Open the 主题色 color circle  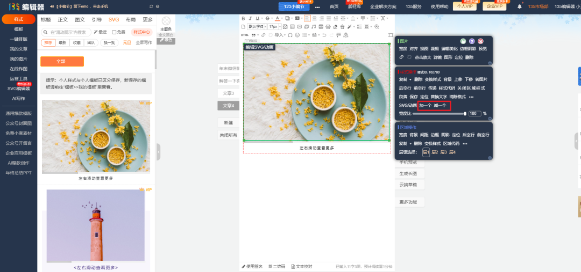click(x=166, y=21)
